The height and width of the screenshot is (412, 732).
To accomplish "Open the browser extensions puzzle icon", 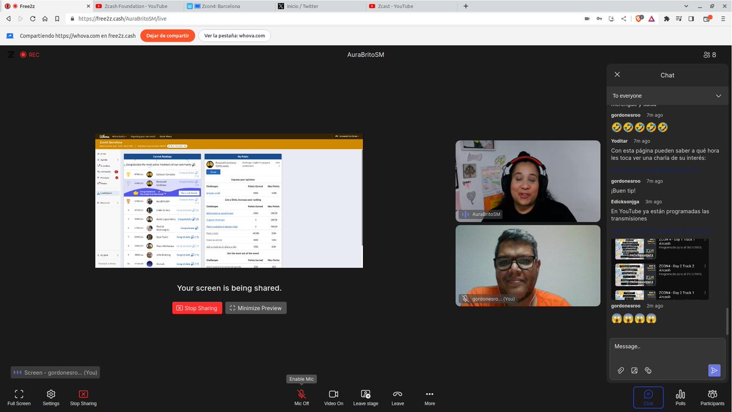I will click(x=667, y=18).
